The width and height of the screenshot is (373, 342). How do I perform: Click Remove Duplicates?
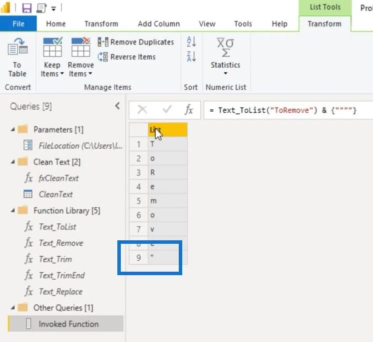(x=136, y=42)
